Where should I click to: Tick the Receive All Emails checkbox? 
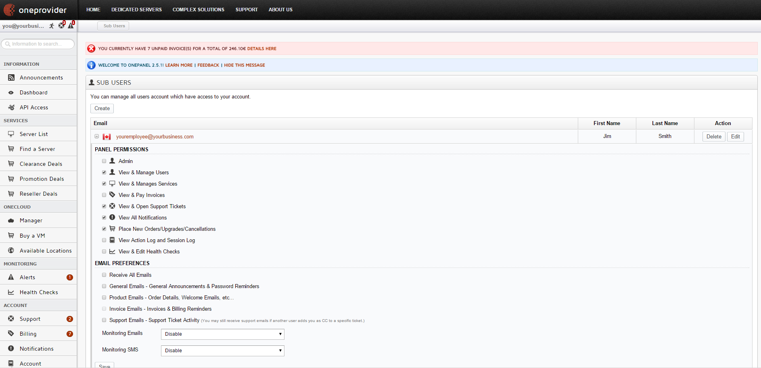(104, 275)
